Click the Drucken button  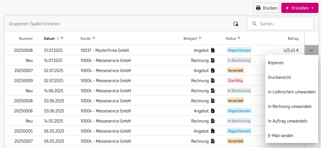click(x=266, y=8)
